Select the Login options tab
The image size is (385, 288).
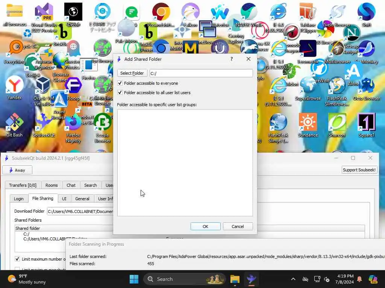tap(19, 199)
